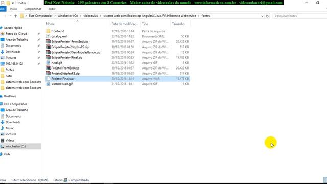This screenshot has width=327, height=184.
Task: Open Videos under Este Computador
Action: click(x=10, y=140)
